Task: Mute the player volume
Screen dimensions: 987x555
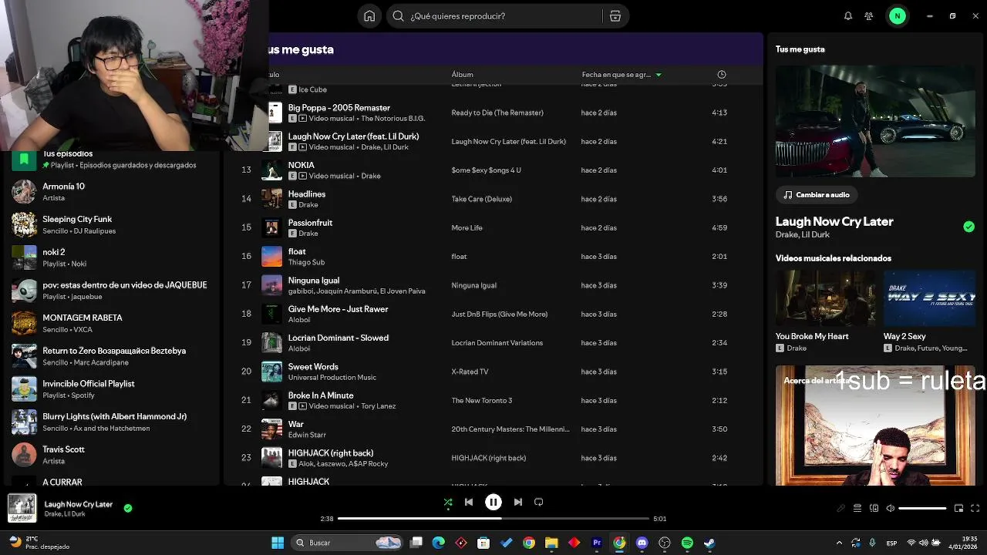Action: (890, 508)
